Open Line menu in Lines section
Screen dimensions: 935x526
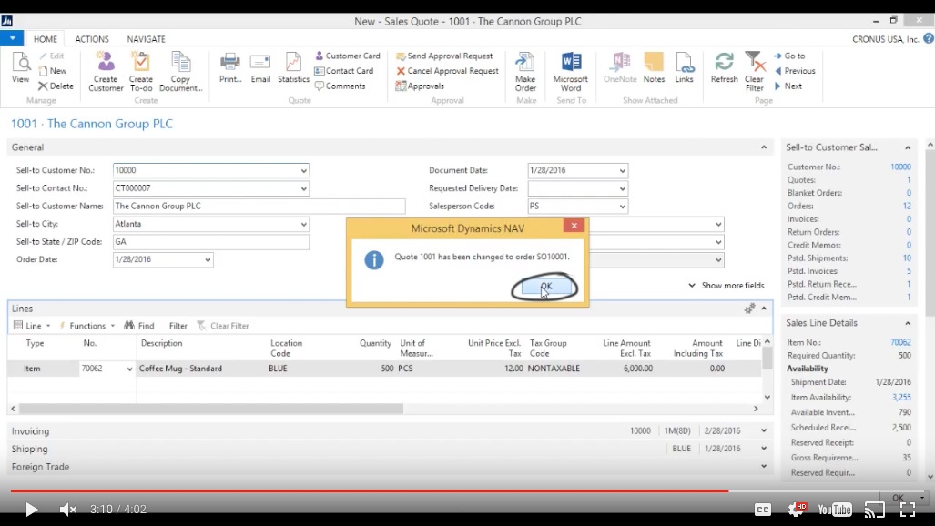pyautogui.click(x=32, y=326)
